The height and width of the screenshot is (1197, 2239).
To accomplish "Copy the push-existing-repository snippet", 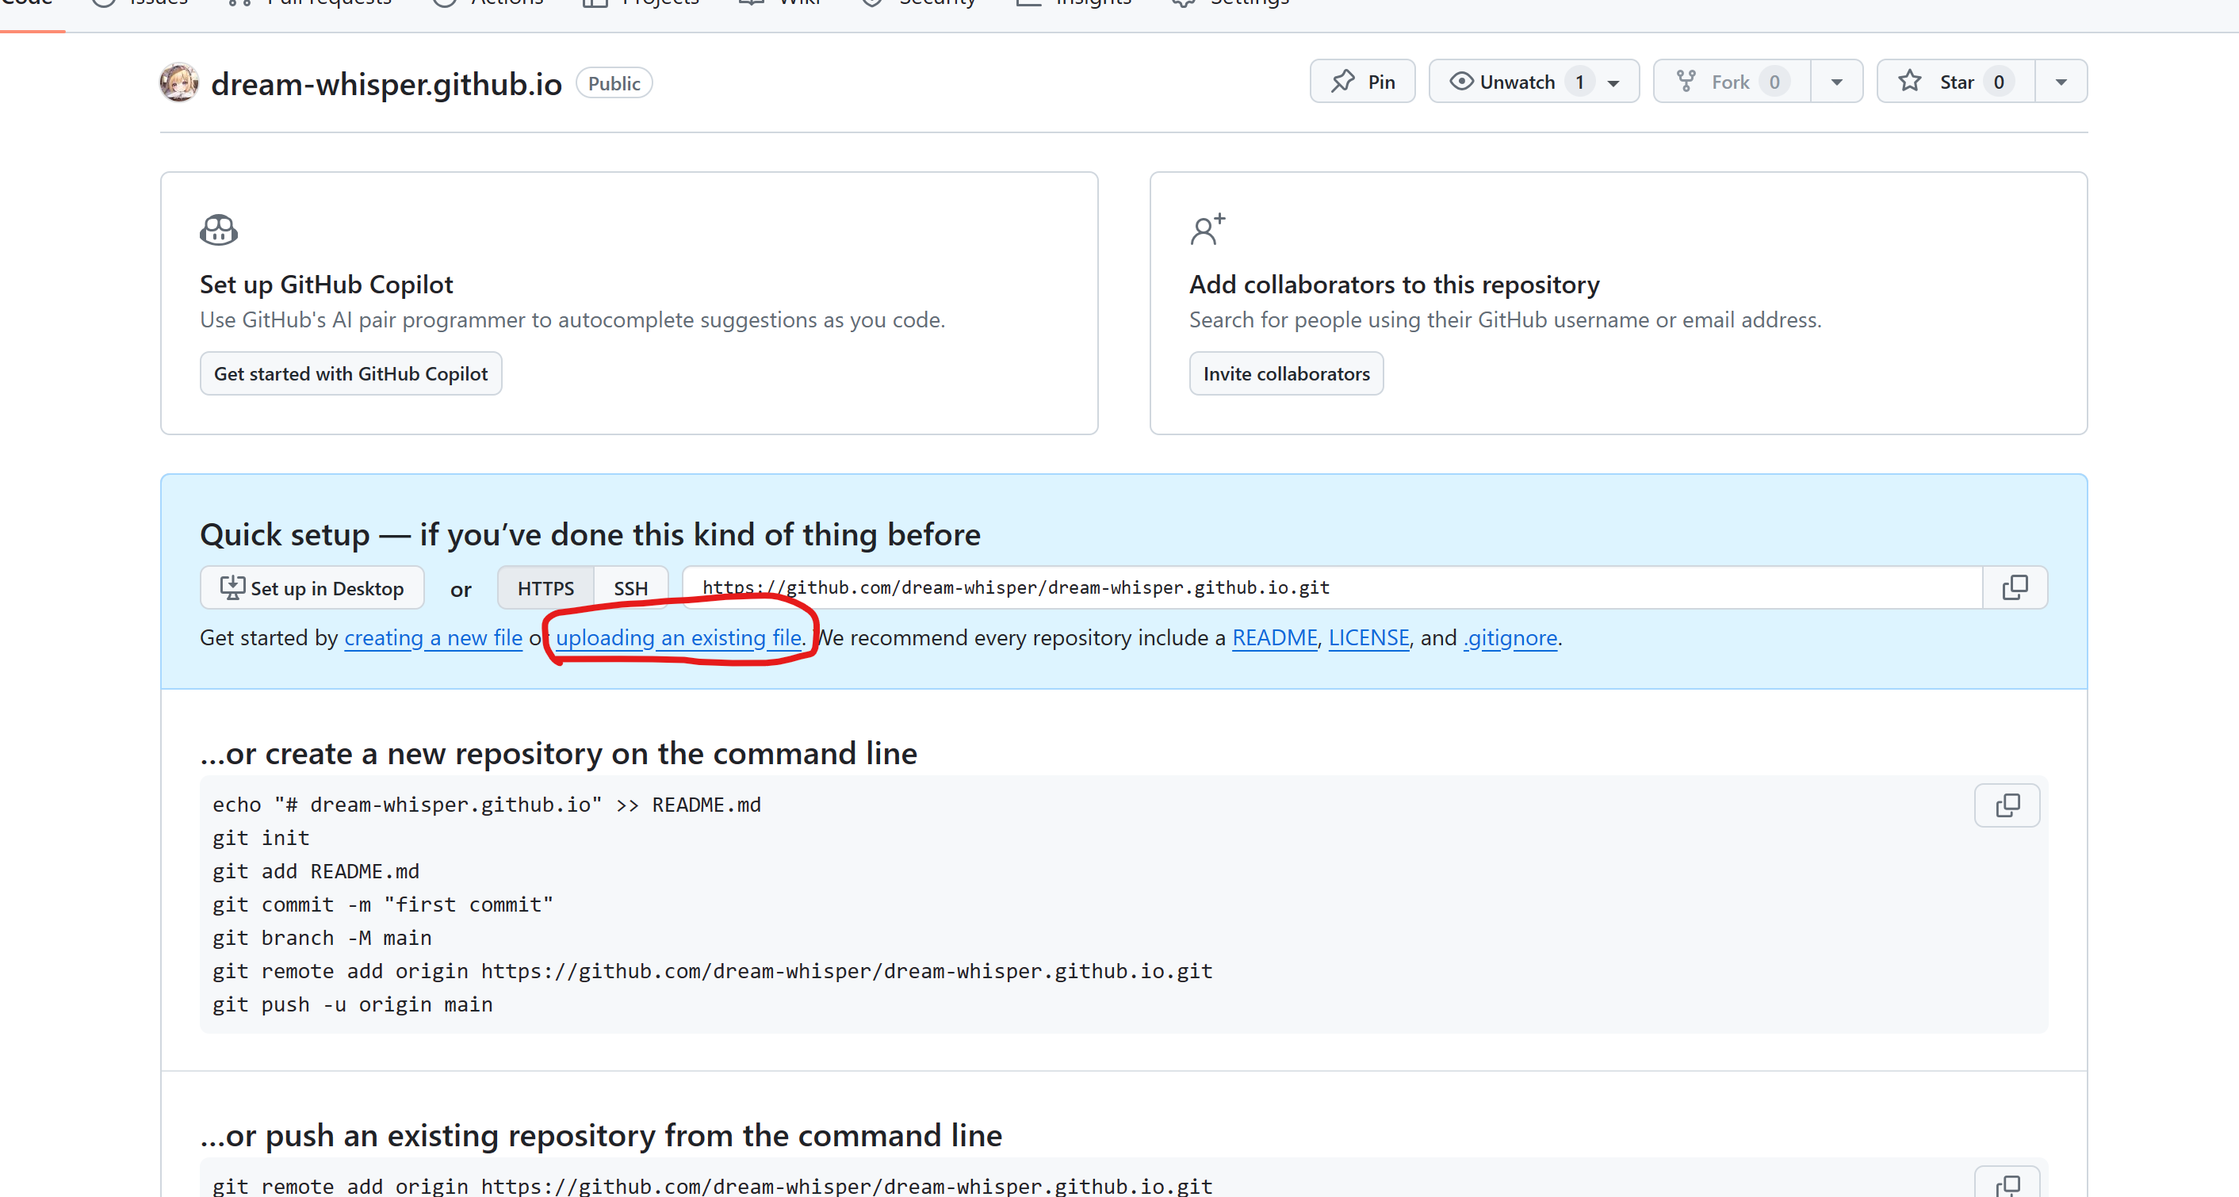I will coord(2006,1184).
